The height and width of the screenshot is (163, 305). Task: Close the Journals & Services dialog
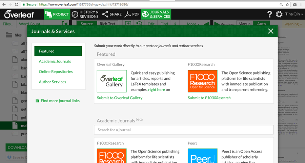pos(271,31)
